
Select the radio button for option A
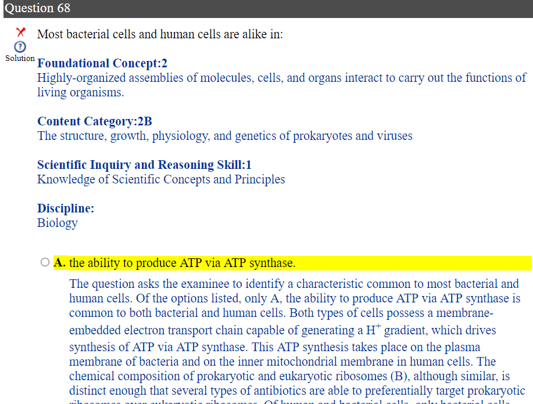45,263
